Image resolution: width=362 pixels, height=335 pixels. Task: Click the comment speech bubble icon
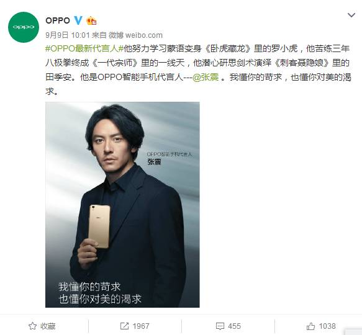[220, 326]
